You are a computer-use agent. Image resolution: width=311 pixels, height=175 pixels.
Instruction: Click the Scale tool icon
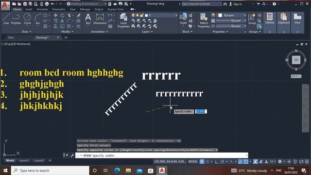[62, 26]
